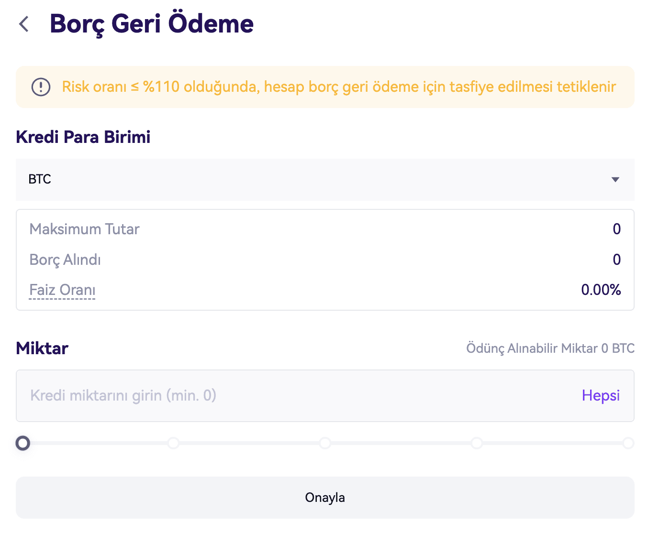
Task: Click the Borç Alındı label
Action: pyautogui.click(x=65, y=260)
